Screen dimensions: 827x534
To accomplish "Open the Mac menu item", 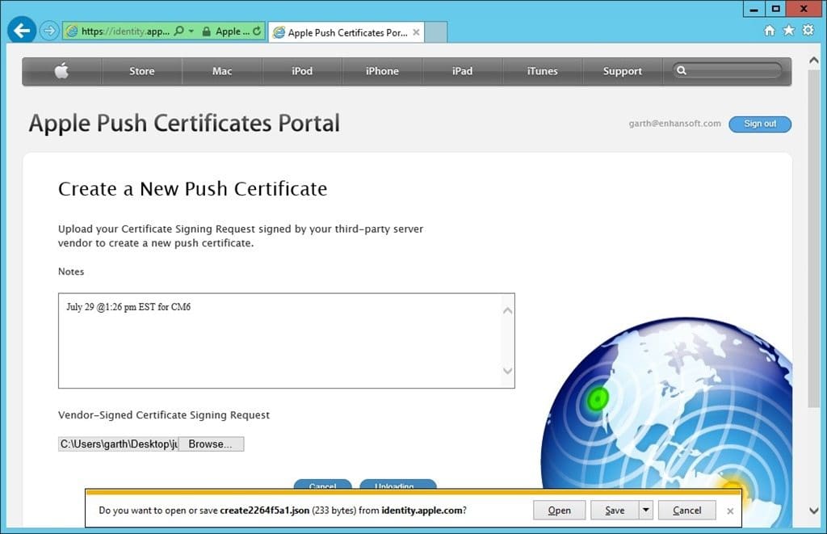I will [x=222, y=71].
